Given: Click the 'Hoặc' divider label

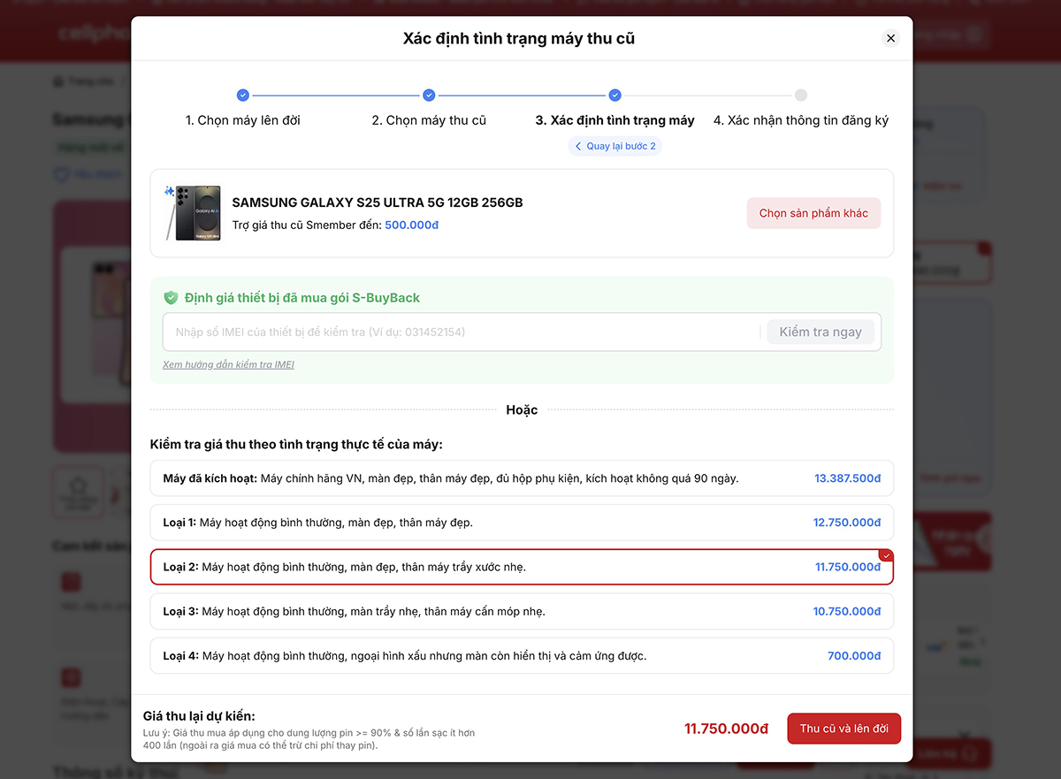Looking at the screenshot, I should 522,410.
